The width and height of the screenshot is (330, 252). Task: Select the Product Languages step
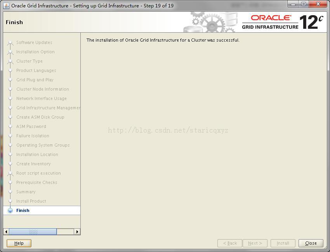36,70
